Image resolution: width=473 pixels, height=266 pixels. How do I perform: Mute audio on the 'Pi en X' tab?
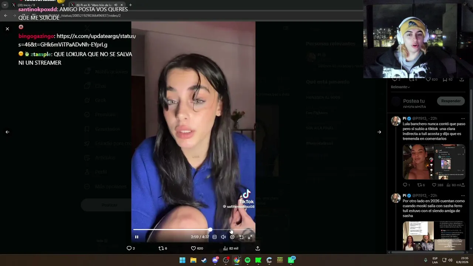click(116, 5)
